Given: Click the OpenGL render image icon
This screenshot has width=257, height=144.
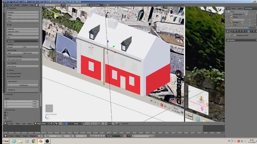Looking at the screenshot, I should [116, 124].
